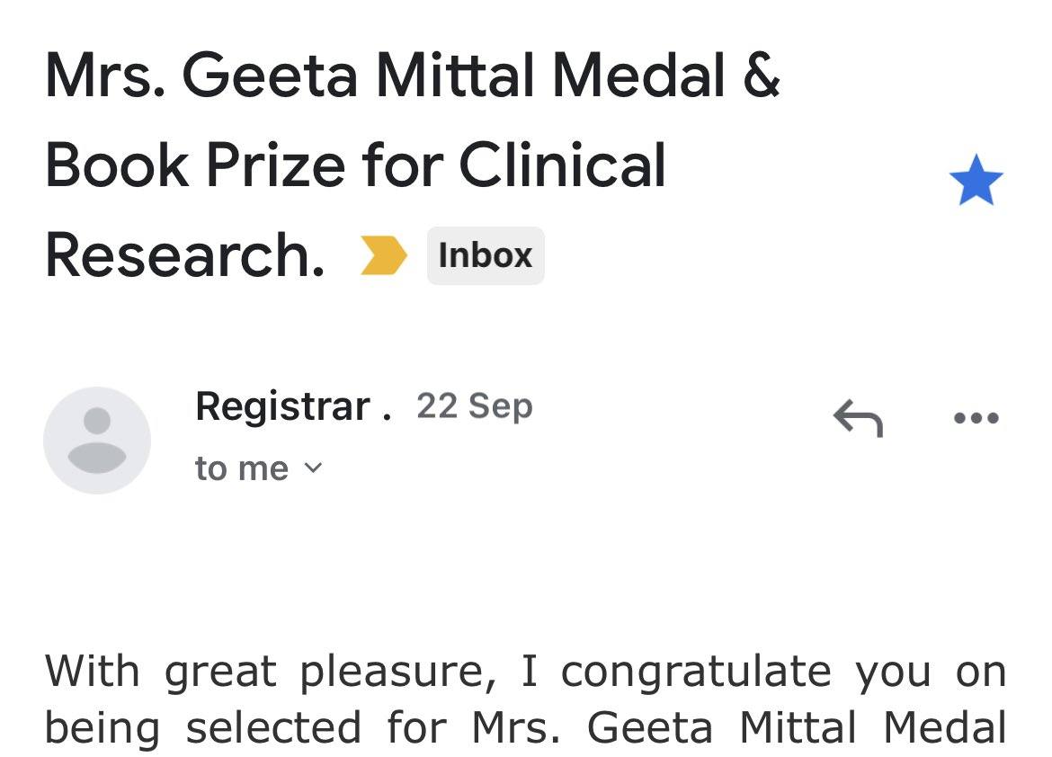Click the Inbox label chip
This screenshot has height=757, width=1052.
(485, 255)
